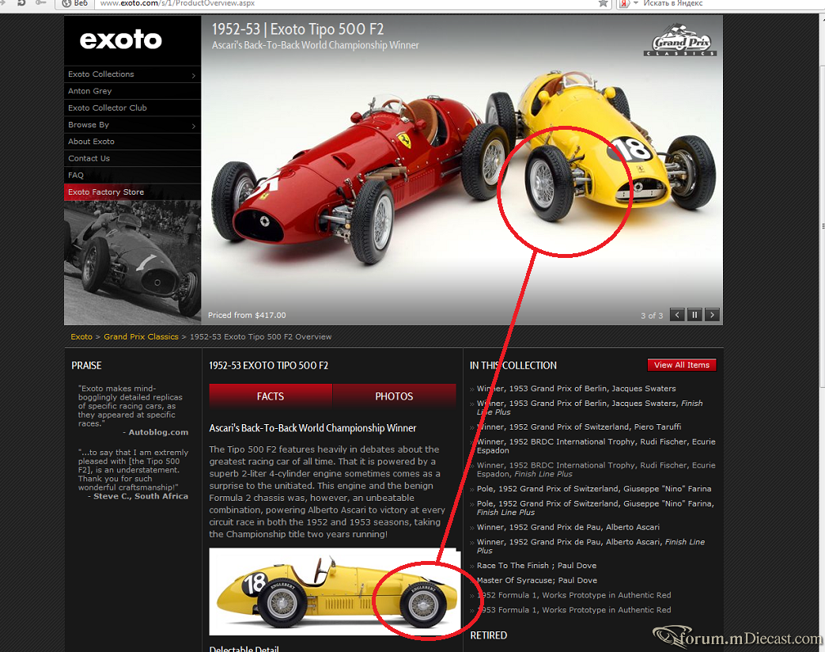Screen dimensions: 825x652
Task: Open Race To The Finish; Paul Dove
Action: tap(536, 566)
